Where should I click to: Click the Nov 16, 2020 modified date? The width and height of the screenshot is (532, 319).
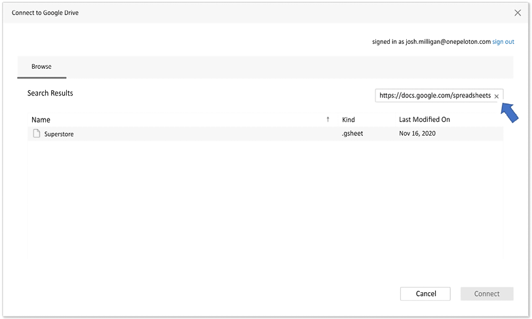[x=417, y=134]
